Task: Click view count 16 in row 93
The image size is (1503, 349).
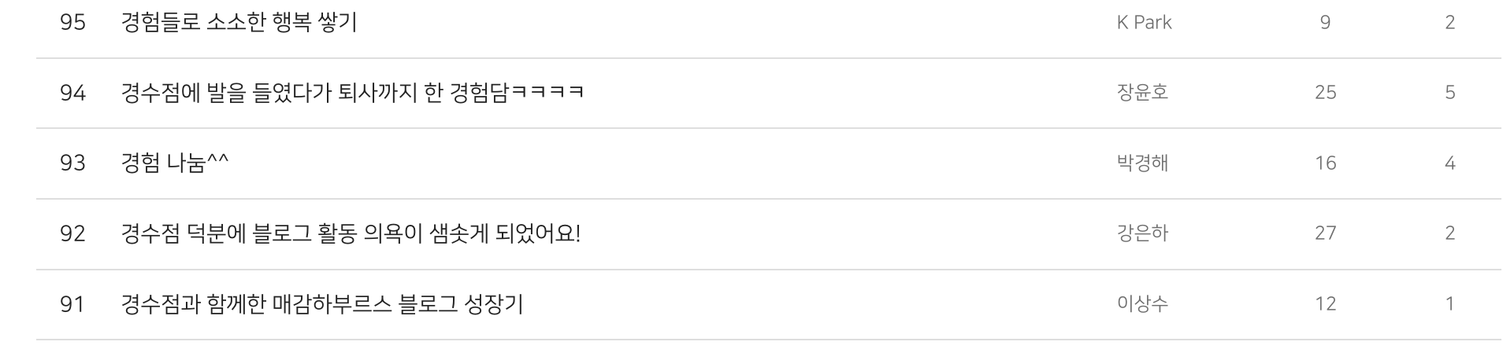Action: point(1325,163)
